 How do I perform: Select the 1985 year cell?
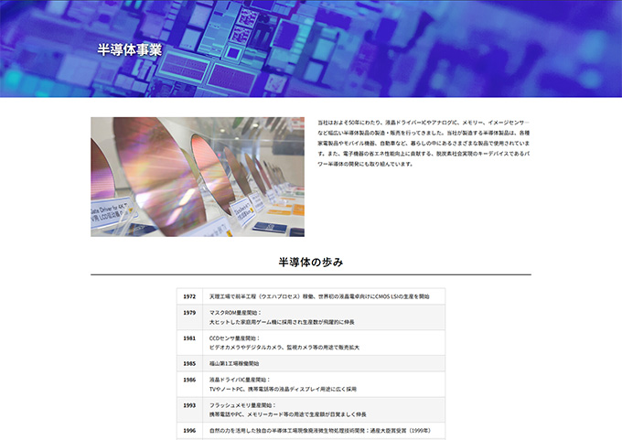(189, 363)
